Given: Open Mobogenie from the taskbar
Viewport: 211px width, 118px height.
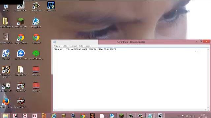Looking at the screenshot, I should point(112,116).
